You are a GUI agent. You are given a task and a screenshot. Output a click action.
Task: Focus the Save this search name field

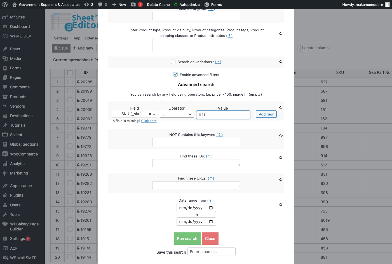[212, 252]
